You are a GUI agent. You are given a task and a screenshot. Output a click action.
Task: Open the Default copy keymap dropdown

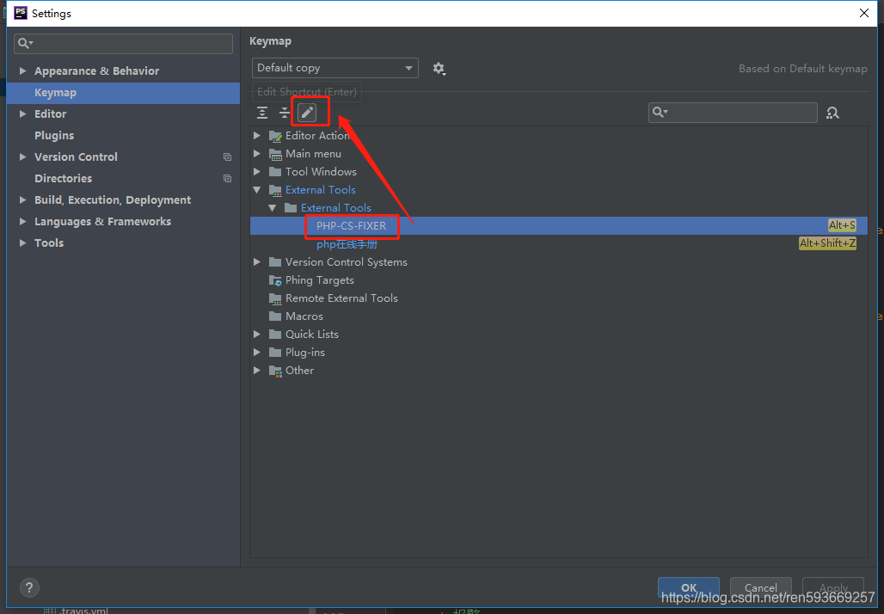[x=335, y=68]
